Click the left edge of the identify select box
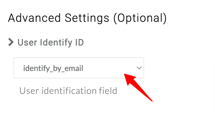The width and height of the screenshot is (215, 125). pyautogui.click(x=14, y=68)
